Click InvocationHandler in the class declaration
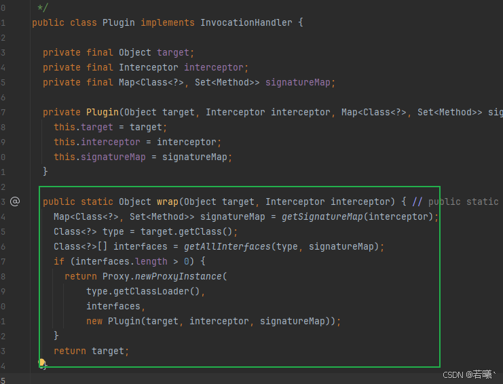The image size is (503, 384). click(246, 23)
